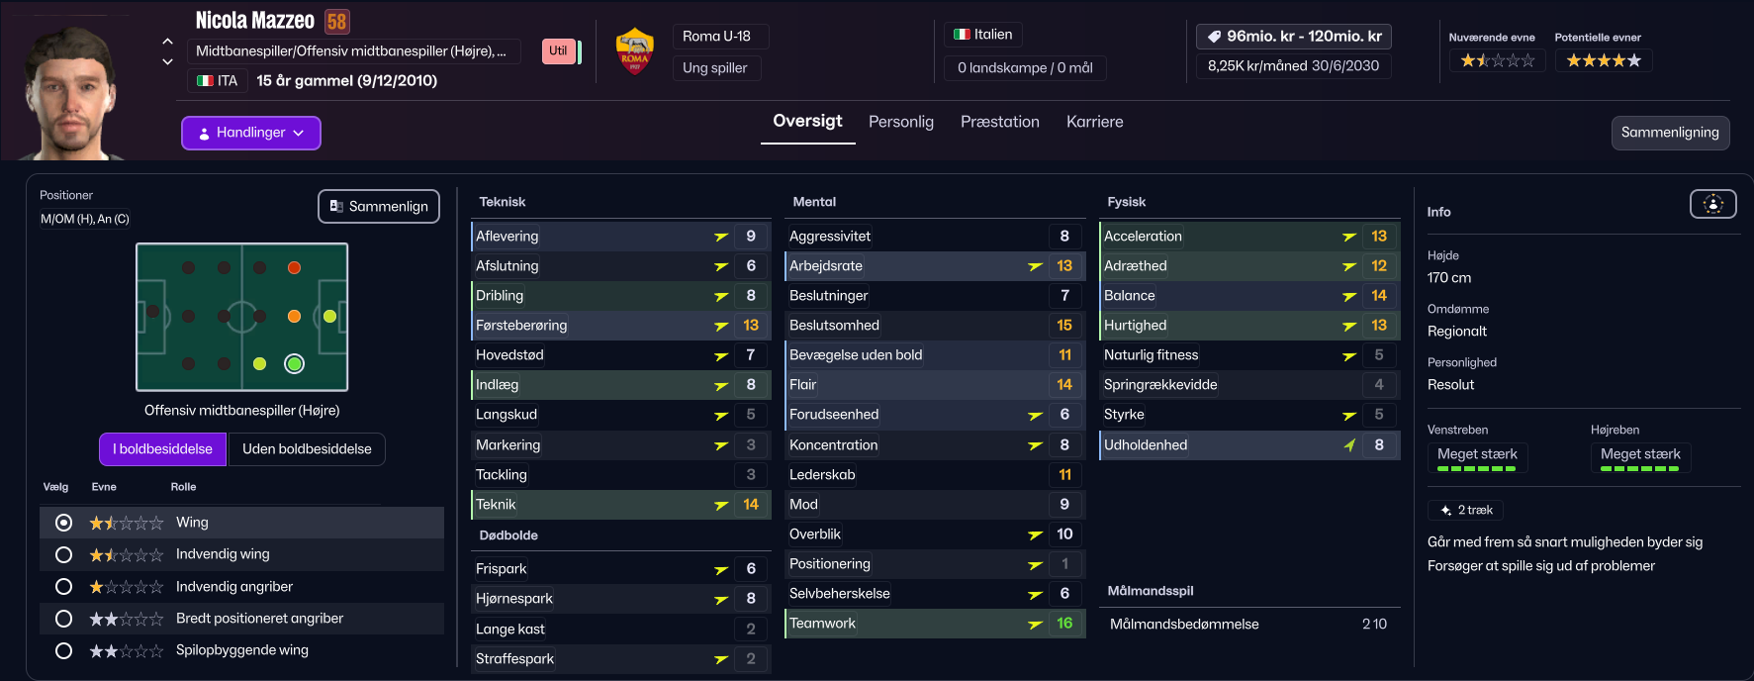
Task: Click the Sammenlign button in Positioner panel
Action: point(379,206)
